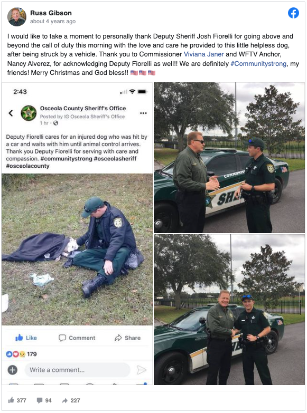Click the Write a comment field
Viewport: 307px width, 413px height.
coord(77,370)
